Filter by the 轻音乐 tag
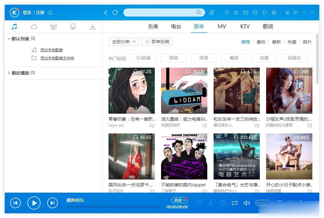 [x=294, y=58]
